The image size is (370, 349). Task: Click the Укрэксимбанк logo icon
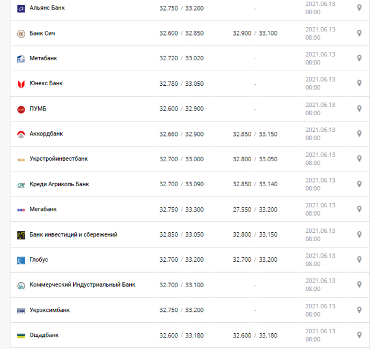coord(21,311)
